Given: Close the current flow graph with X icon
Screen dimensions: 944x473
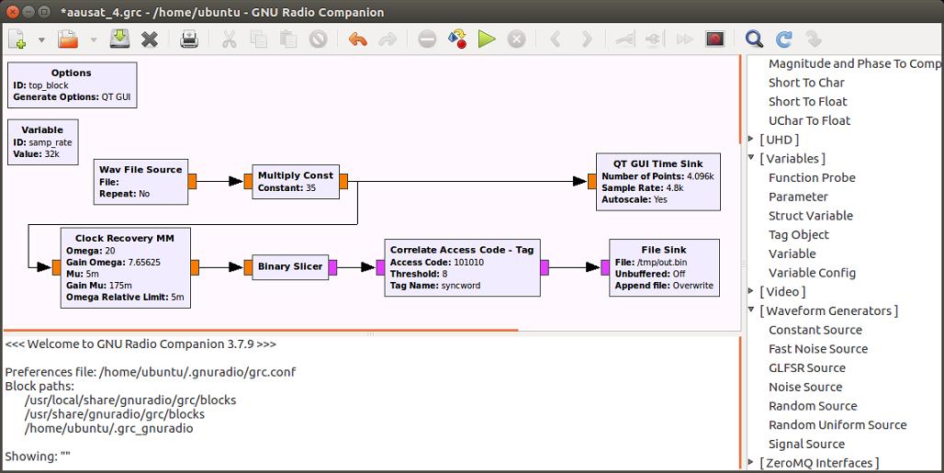Looking at the screenshot, I should [x=150, y=39].
